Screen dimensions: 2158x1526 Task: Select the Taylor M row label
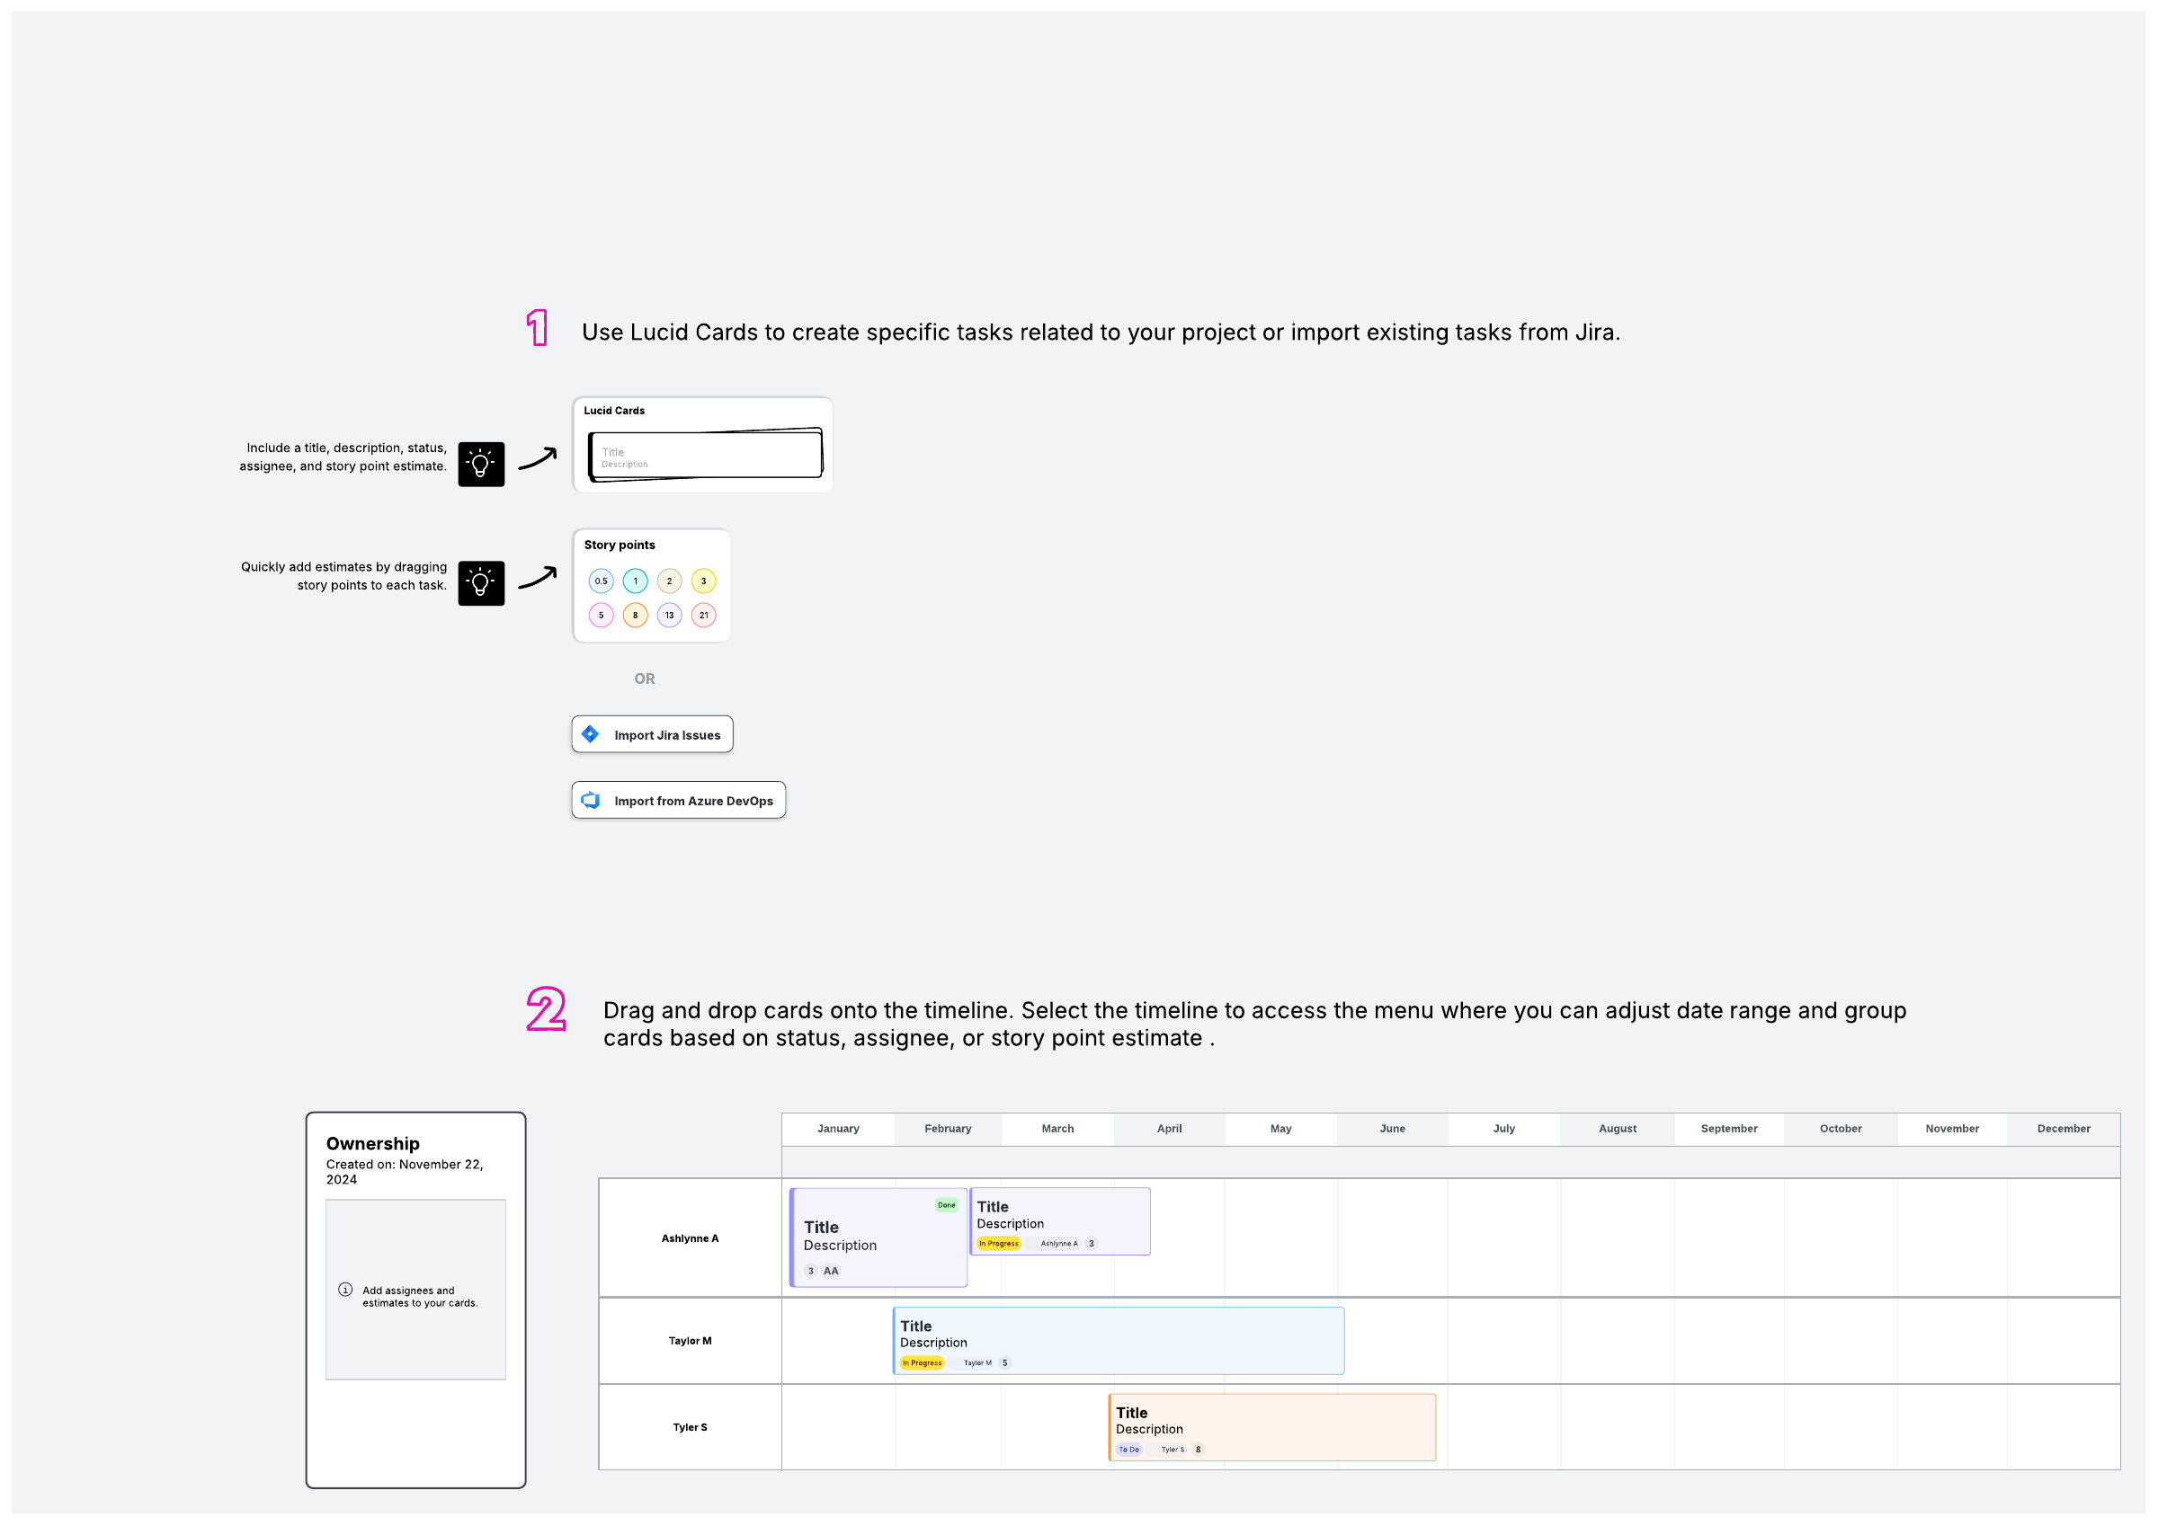pyautogui.click(x=690, y=1341)
